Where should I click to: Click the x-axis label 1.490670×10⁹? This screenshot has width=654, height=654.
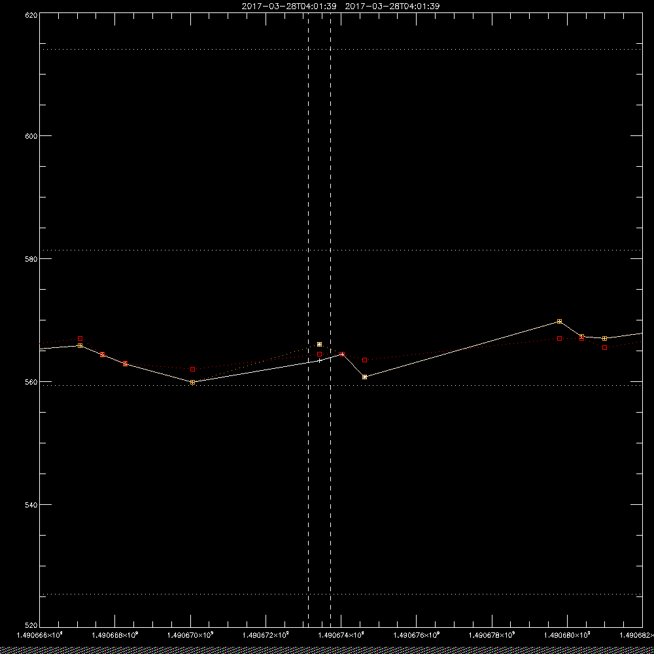coord(190,635)
